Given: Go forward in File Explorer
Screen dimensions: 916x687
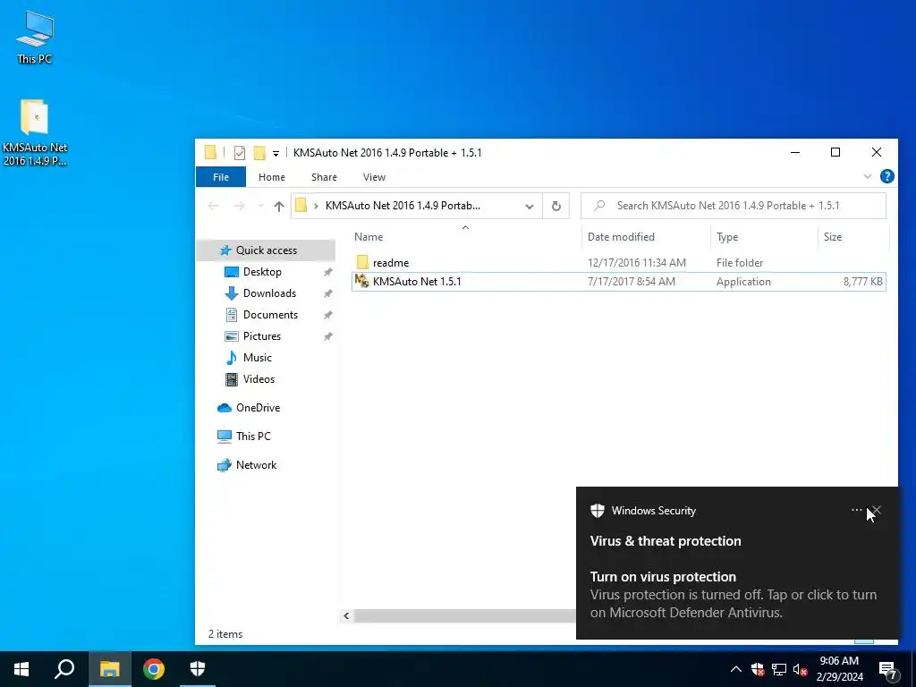Looking at the screenshot, I should (x=239, y=206).
